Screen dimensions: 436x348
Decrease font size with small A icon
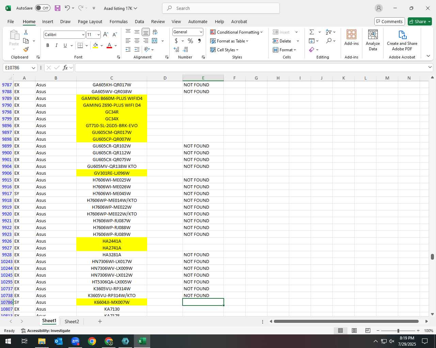(x=115, y=35)
